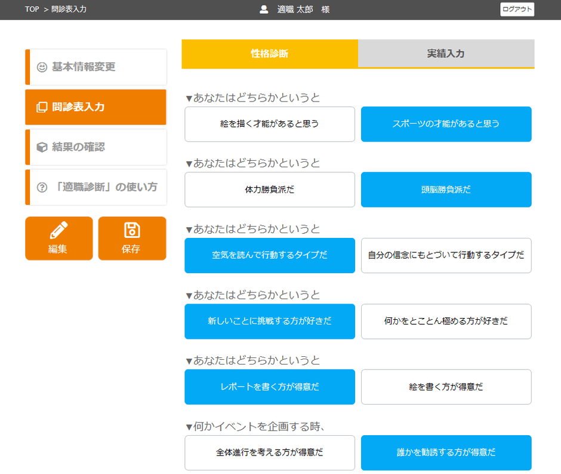Pick 何かをとことん極める方が好きだ option
Image resolution: width=561 pixels, height=474 pixels.
pyautogui.click(x=446, y=322)
